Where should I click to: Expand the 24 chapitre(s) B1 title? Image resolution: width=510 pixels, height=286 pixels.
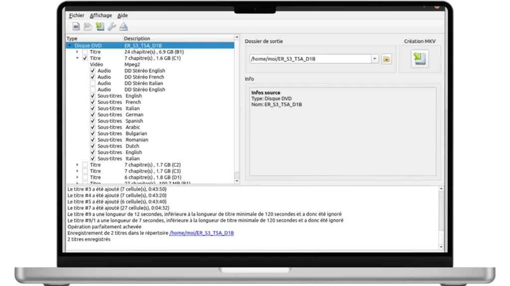tap(77, 52)
